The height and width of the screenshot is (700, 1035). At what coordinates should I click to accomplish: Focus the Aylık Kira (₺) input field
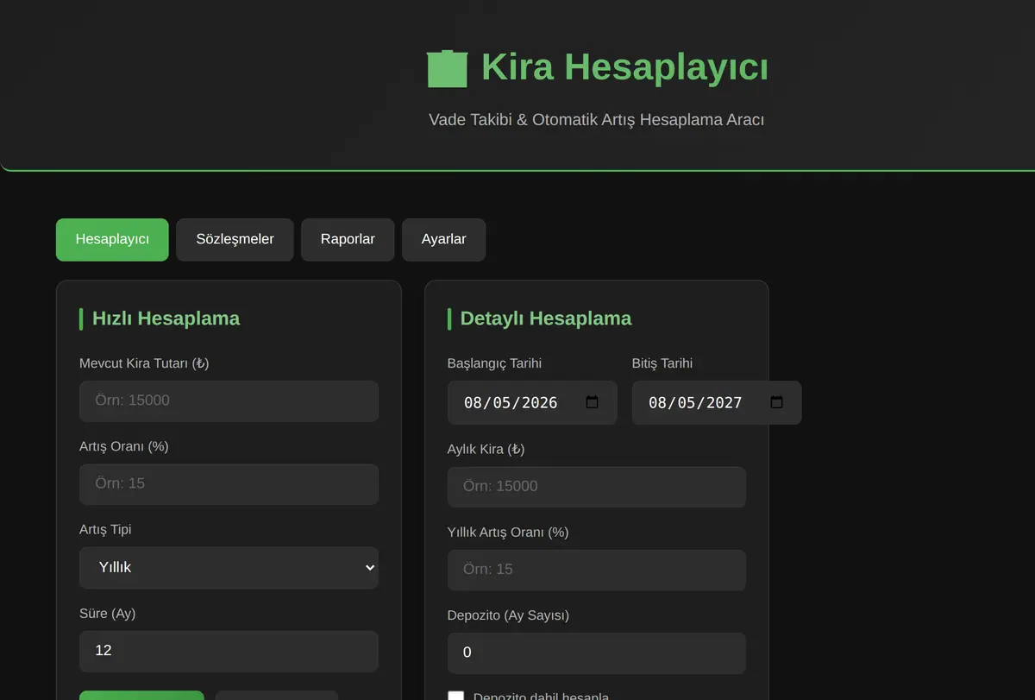[x=597, y=487]
